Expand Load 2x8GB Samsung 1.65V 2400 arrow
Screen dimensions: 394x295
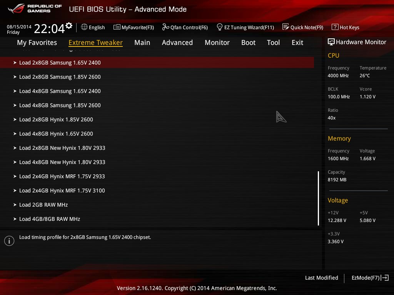pos(15,63)
